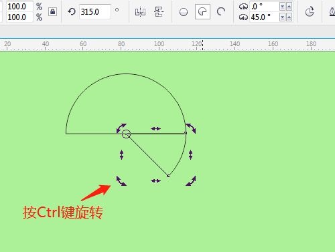Click the lower scale factor field 100.0
The height and width of the screenshot is (252, 335).
[x=19, y=17]
